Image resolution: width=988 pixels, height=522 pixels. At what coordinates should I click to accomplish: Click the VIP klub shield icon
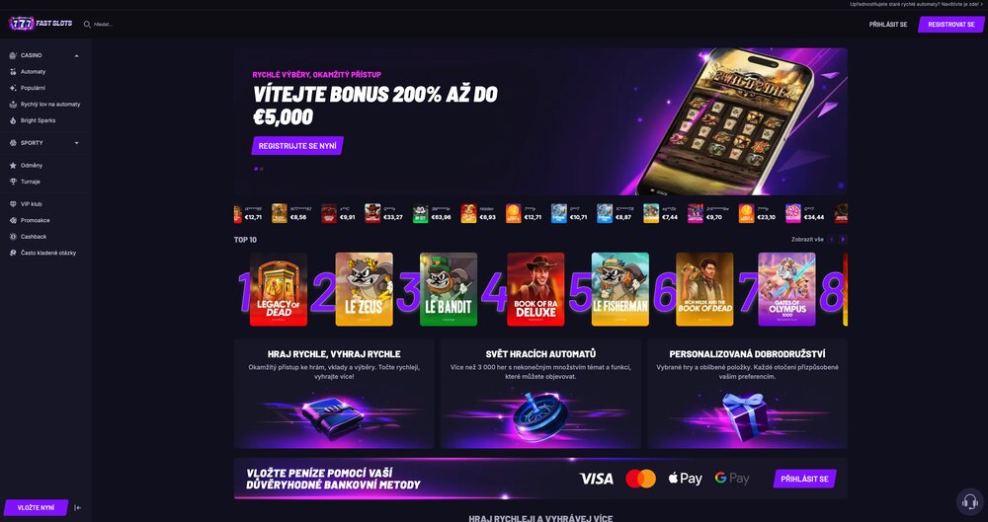13,204
